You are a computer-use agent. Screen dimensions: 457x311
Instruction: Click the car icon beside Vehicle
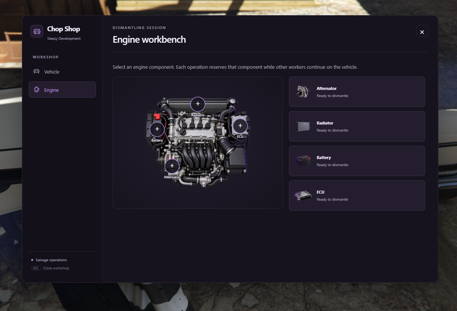[36, 72]
